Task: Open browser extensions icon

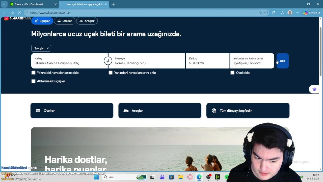Action: click(274, 13)
